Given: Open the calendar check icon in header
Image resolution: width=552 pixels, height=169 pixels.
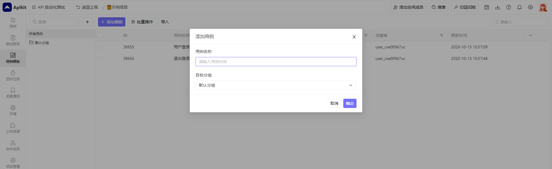Looking at the screenshot, I should click(486, 7).
